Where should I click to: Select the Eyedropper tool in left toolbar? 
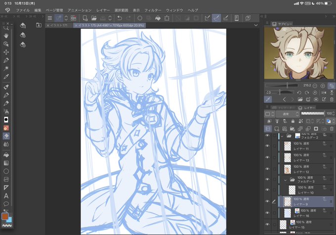click(x=6, y=77)
